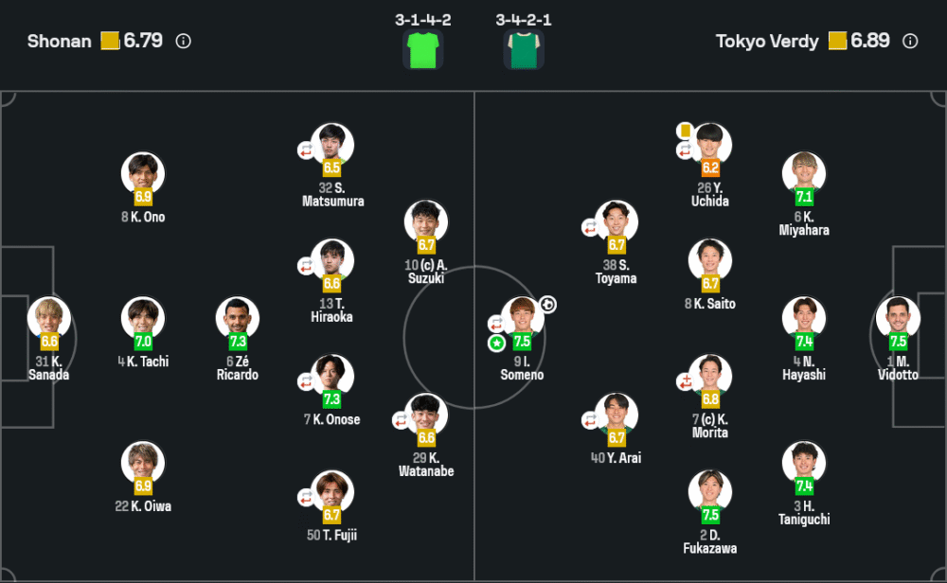
Task: Click the substitution icon next to S. Matsumura
Action: click(x=306, y=150)
